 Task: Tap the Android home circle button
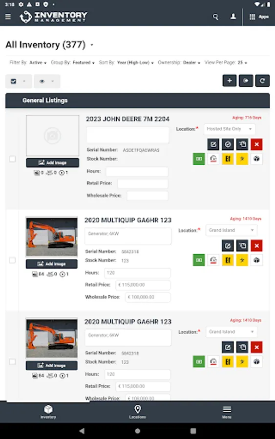[137, 431]
